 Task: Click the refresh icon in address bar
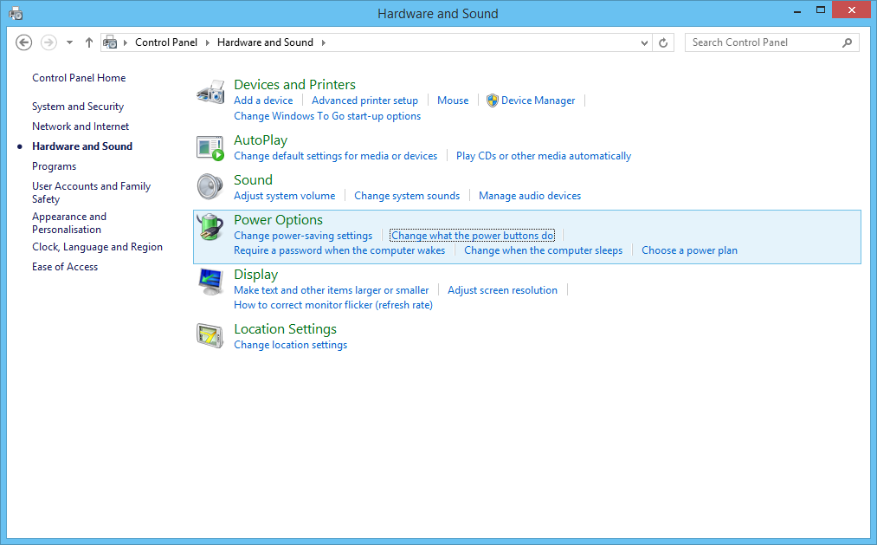[x=663, y=42]
